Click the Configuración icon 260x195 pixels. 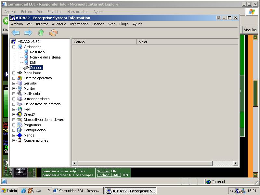(20, 130)
